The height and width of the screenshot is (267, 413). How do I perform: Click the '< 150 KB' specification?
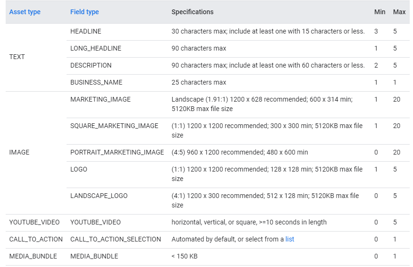[185, 256]
